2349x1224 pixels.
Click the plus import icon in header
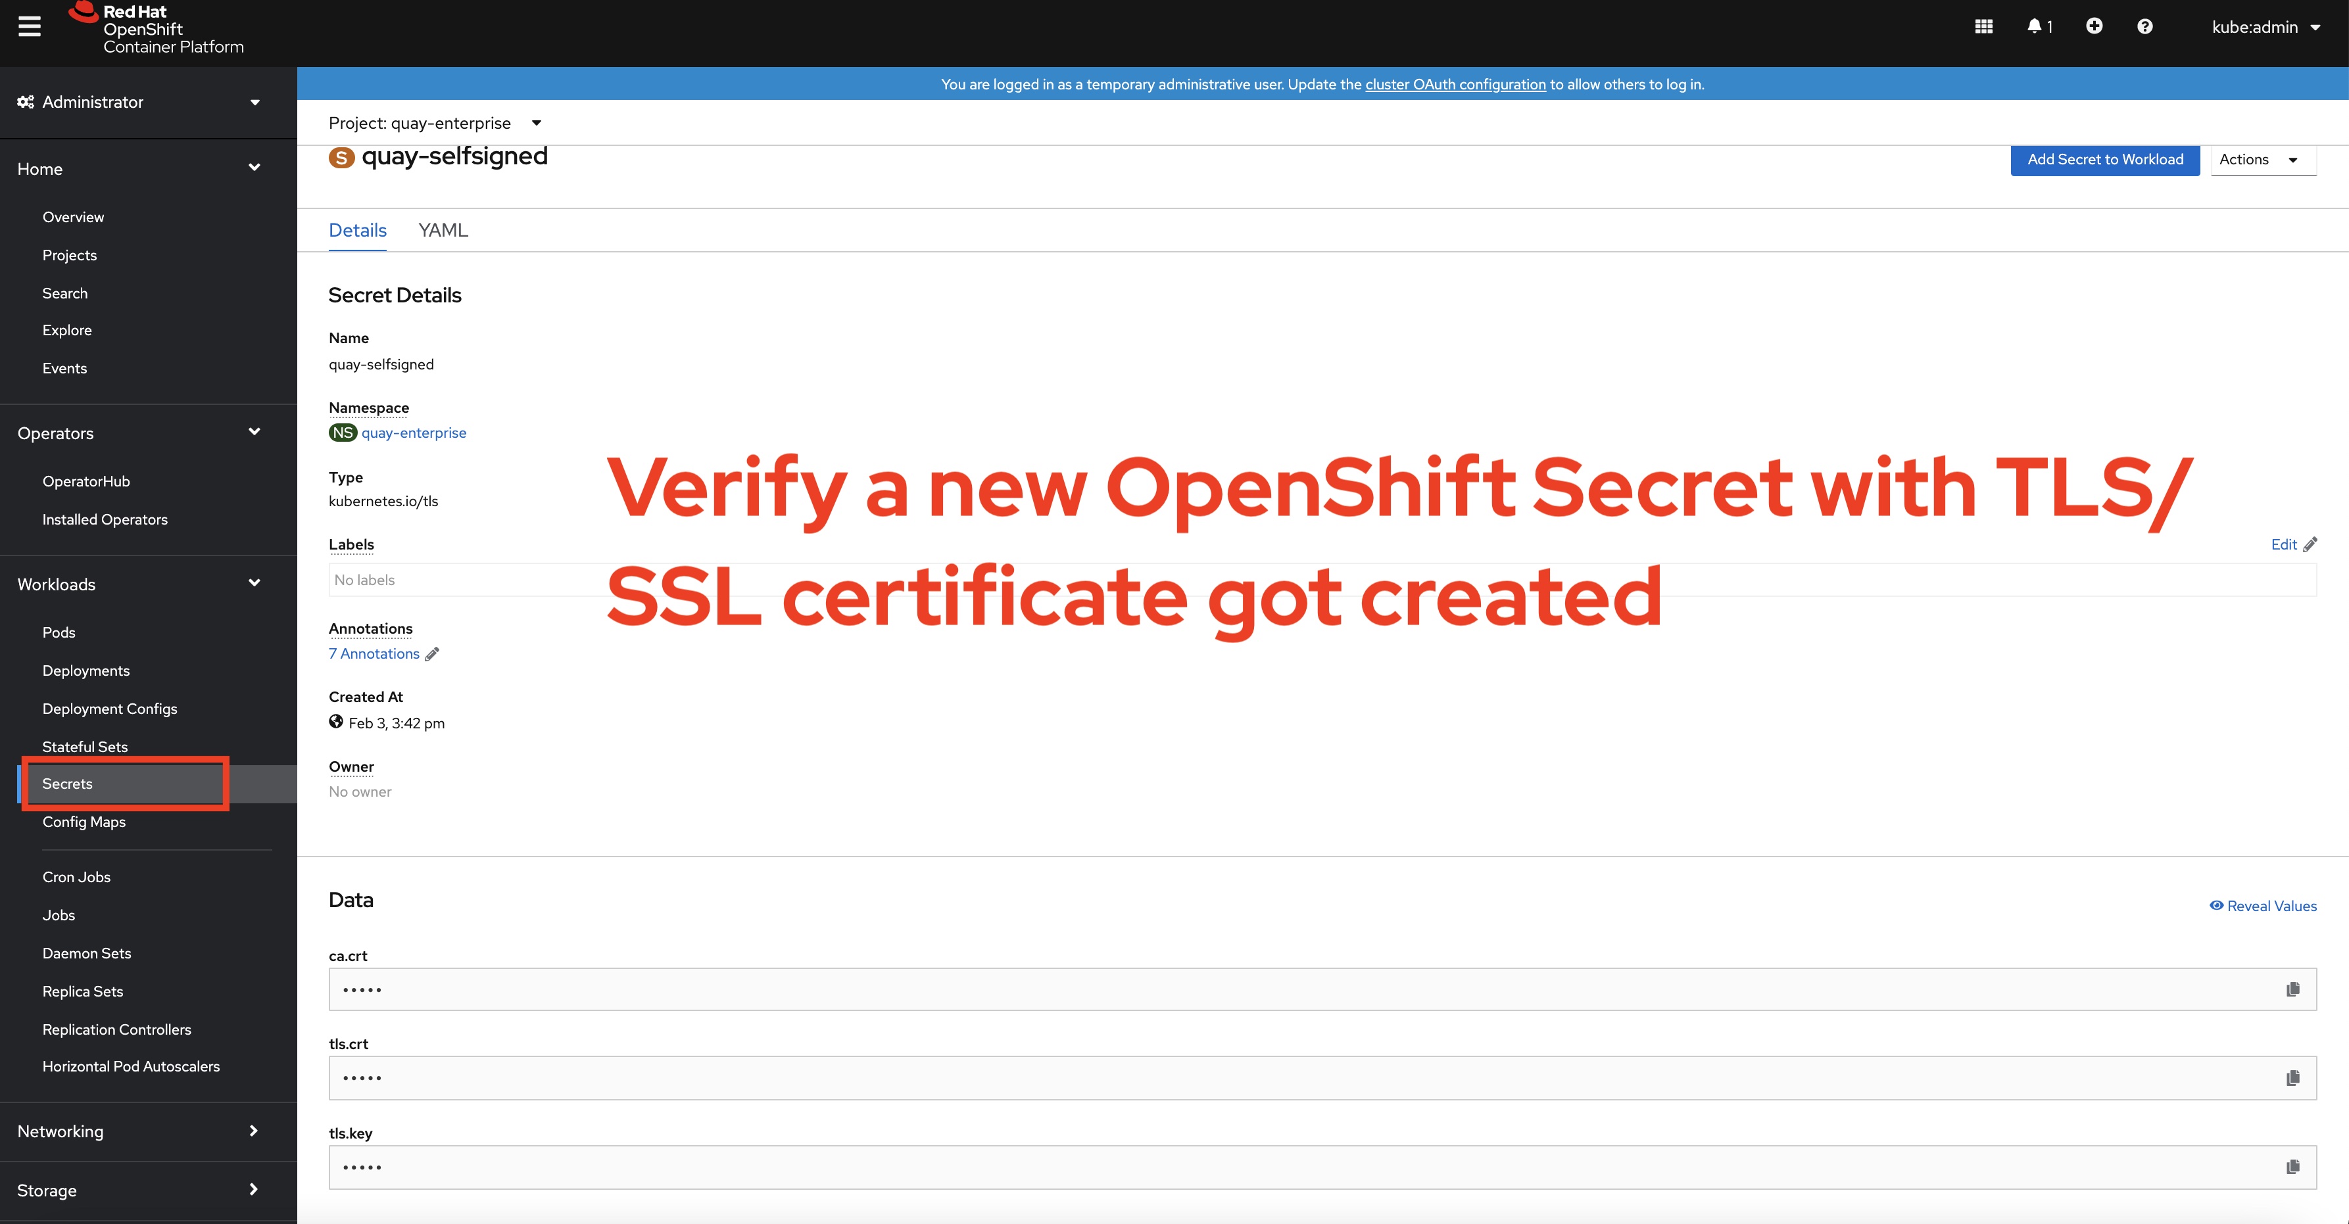point(2094,26)
